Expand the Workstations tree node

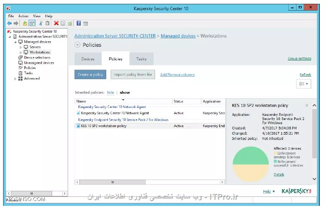coord(21,52)
